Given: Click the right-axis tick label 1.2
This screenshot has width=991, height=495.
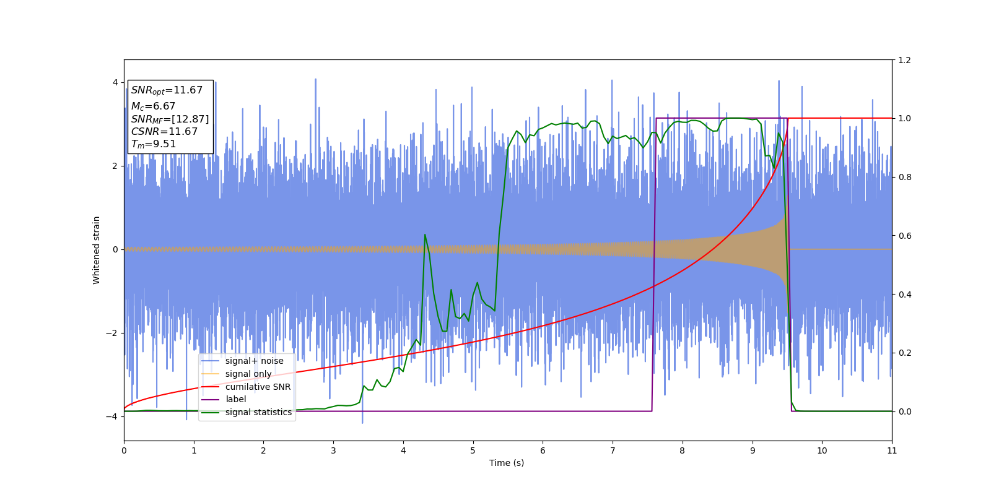Looking at the screenshot, I should click(x=904, y=60).
